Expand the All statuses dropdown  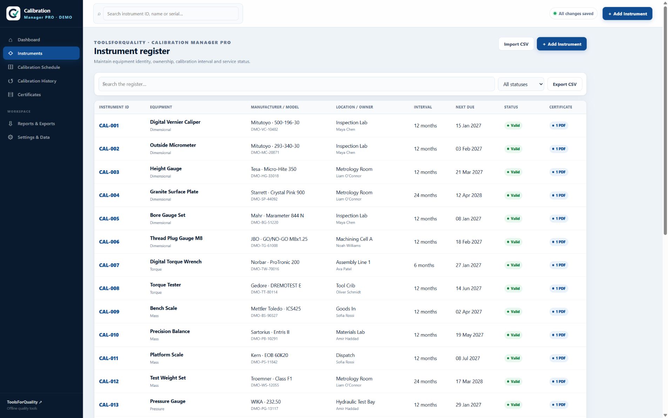click(x=521, y=84)
